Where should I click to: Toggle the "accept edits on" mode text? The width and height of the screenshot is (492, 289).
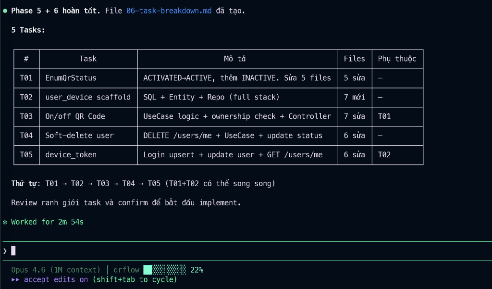(56, 279)
